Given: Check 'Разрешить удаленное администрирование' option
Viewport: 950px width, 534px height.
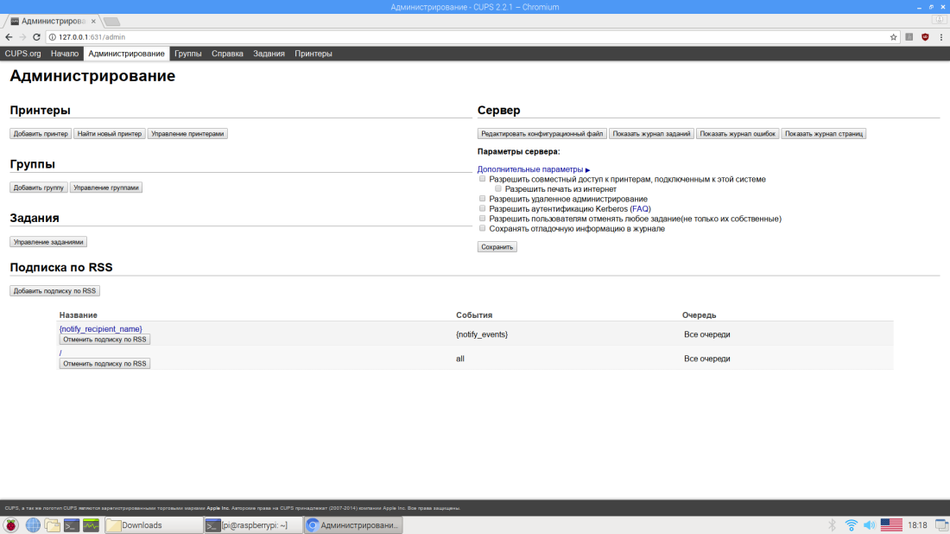Looking at the screenshot, I should 483,199.
